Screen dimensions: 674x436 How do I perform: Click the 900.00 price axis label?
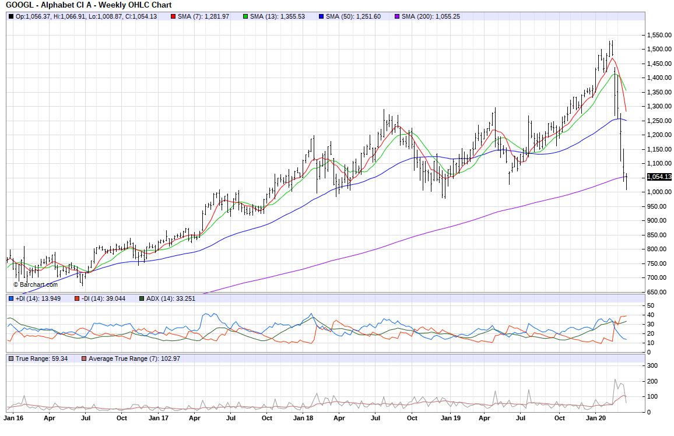[657, 221]
